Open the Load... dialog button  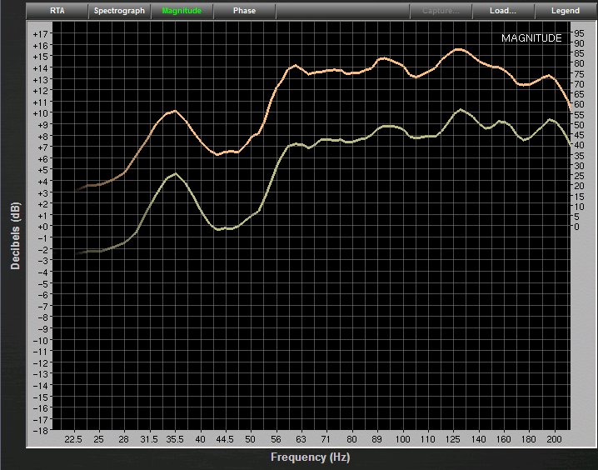pyautogui.click(x=503, y=11)
